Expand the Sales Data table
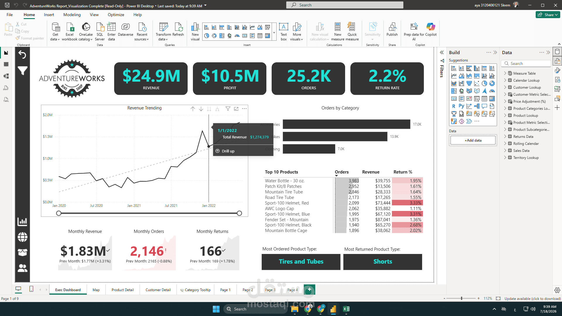 point(505,150)
